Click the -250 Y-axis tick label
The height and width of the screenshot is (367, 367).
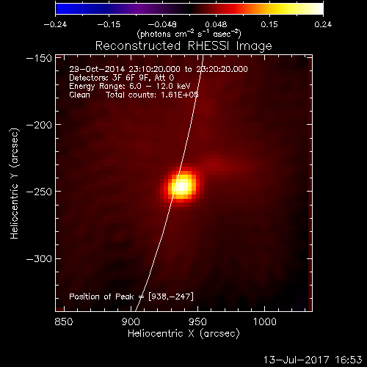coord(39,192)
